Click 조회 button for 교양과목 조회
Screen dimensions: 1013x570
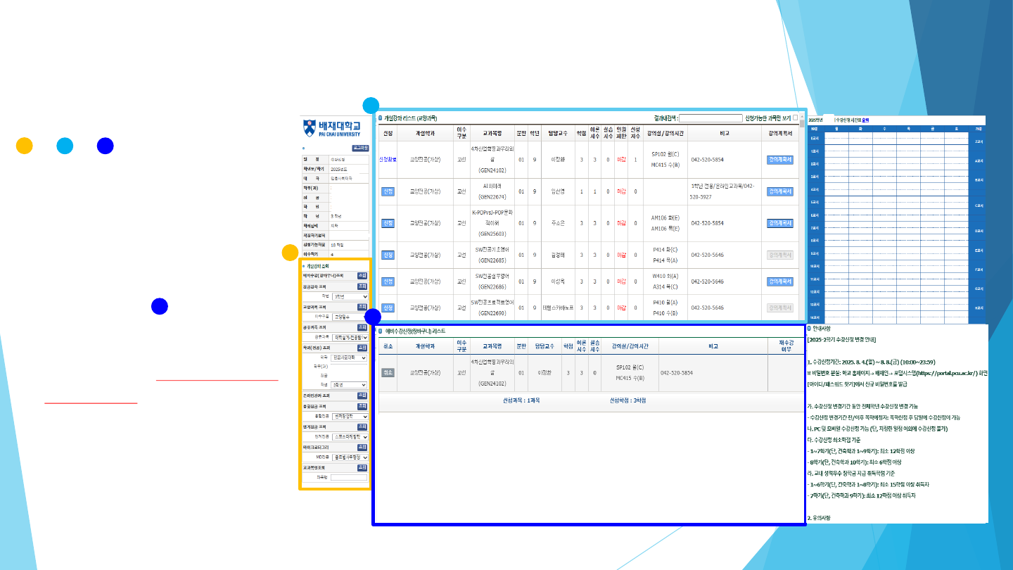(362, 308)
